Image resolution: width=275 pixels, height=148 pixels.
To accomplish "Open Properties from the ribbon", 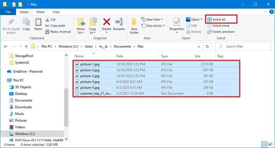I will (177, 23).
